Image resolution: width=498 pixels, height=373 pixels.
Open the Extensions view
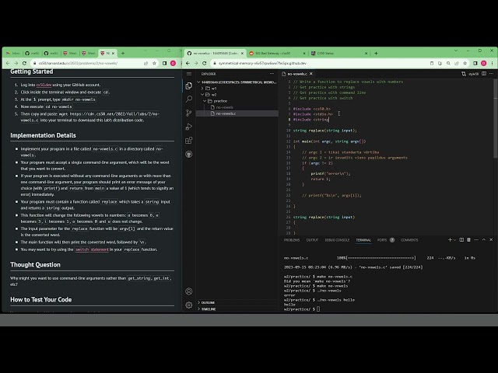tap(189, 141)
